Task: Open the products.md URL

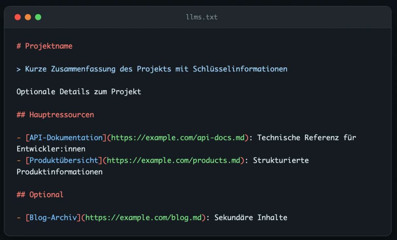Action: pyautogui.click(x=174, y=160)
